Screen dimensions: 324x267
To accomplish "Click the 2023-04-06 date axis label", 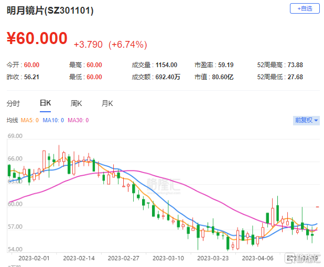I will click(x=257, y=258).
